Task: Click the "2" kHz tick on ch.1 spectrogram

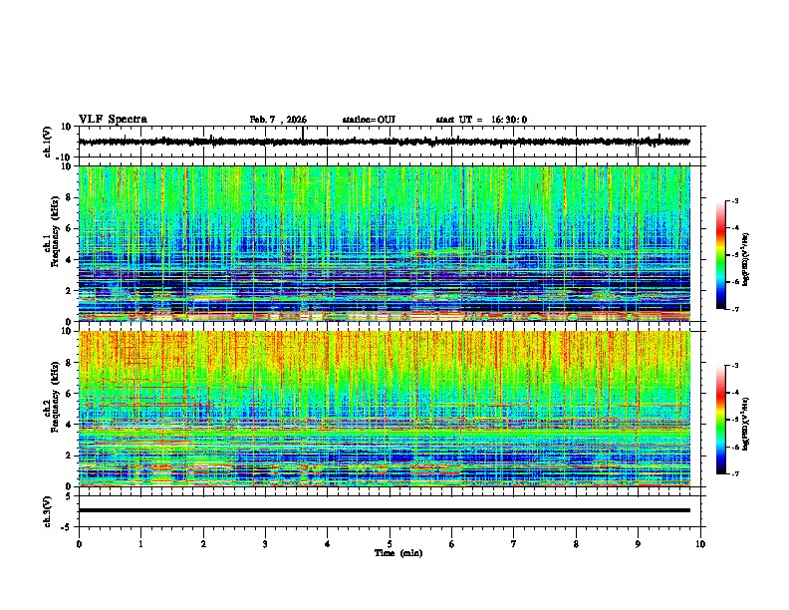Action: point(69,290)
